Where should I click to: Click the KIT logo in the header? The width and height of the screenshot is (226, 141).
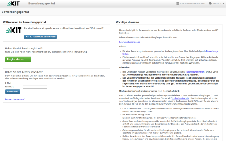pos(13,3)
